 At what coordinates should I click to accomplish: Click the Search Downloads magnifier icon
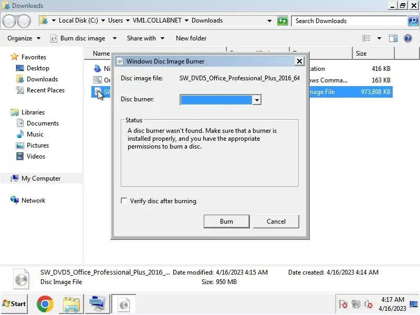pos(413,20)
